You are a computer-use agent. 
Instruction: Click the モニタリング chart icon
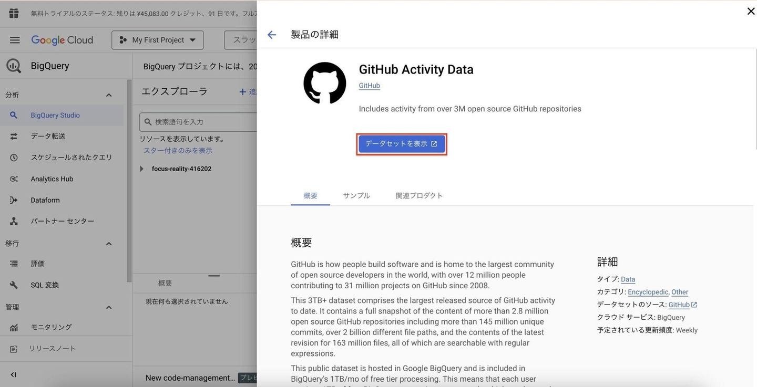coord(14,327)
